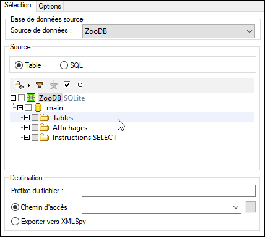The width and height of the screenshot is (265, 237).
Task: Check the main schema checkbox
Action: pos(28,107)
